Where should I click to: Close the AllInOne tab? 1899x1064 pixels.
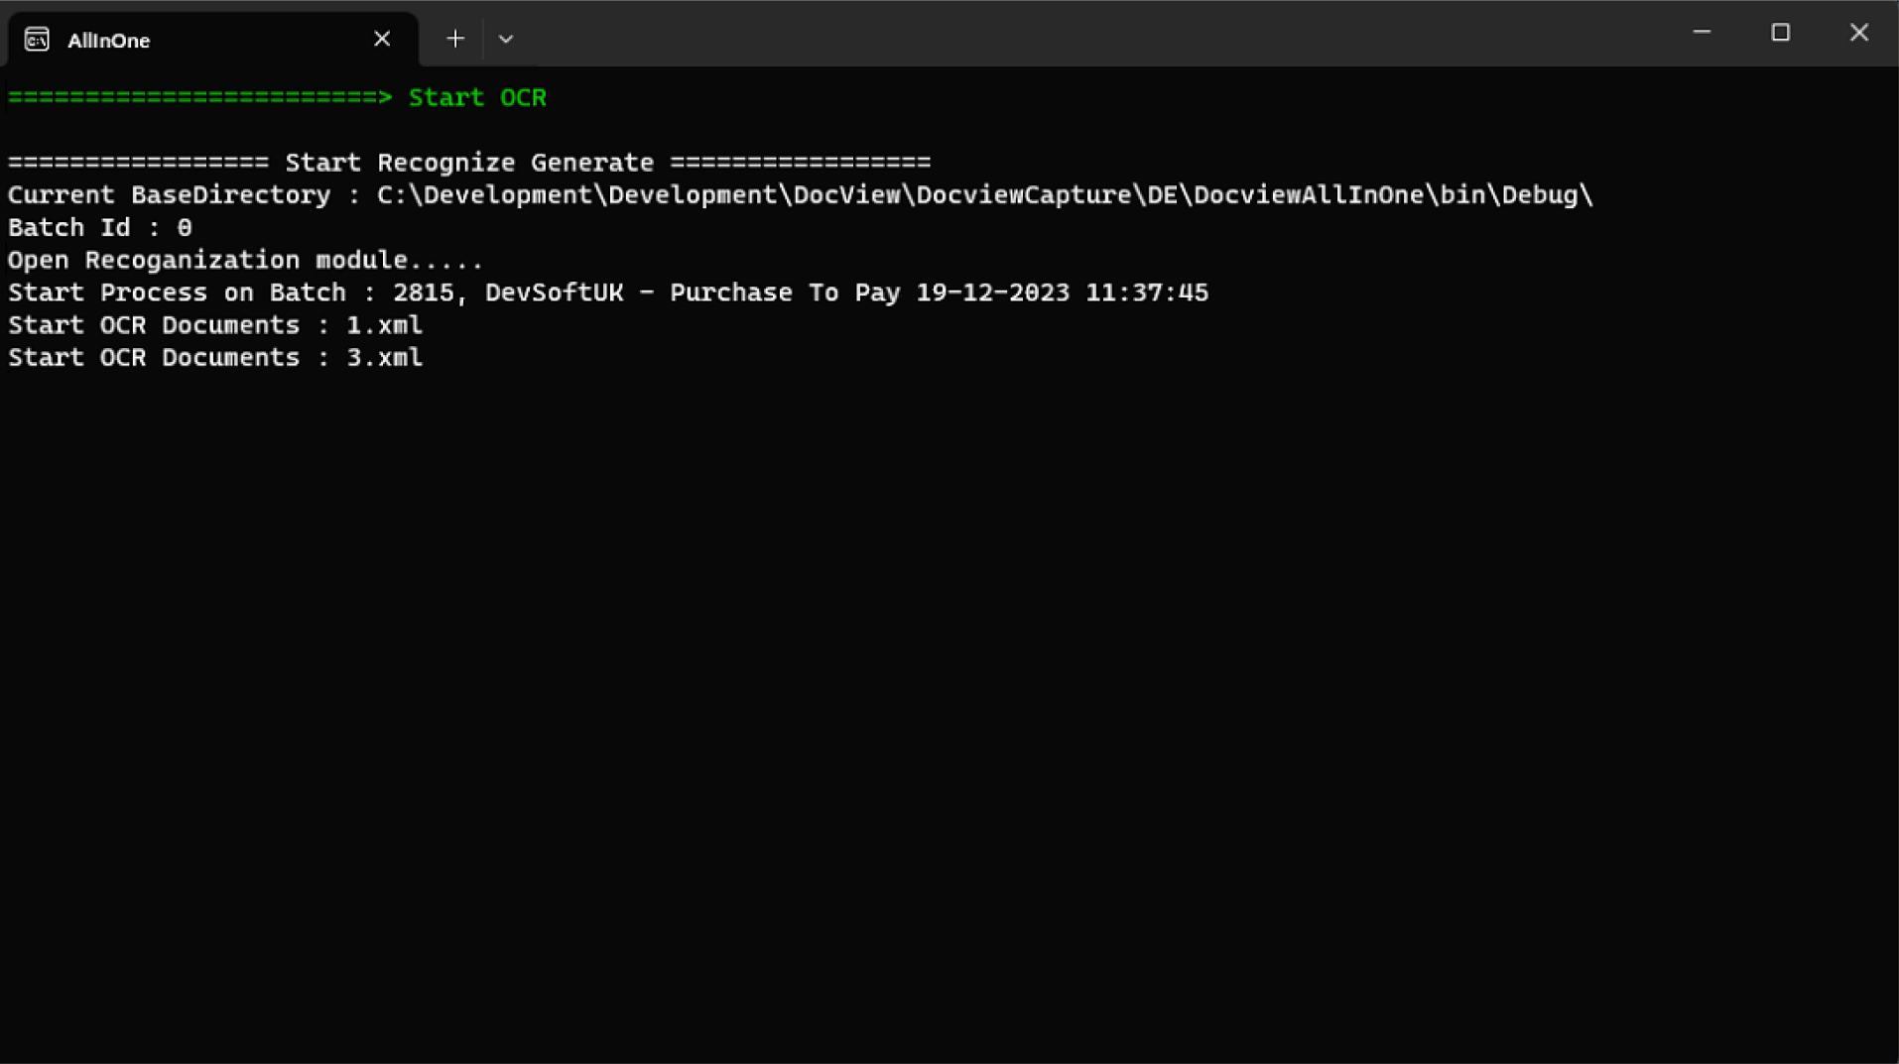click(382, 39)
